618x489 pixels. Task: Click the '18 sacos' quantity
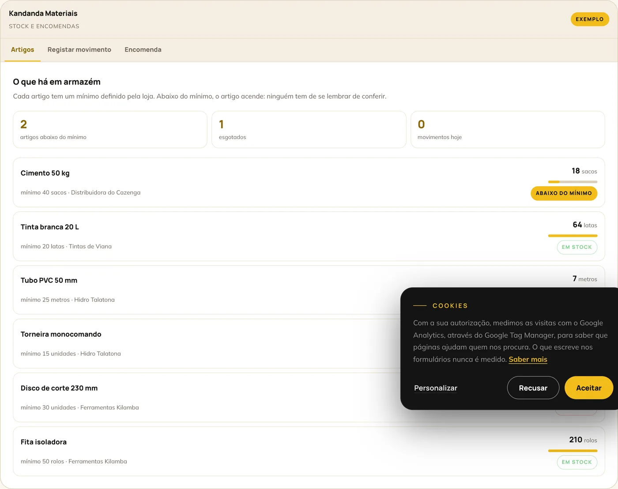pyautogui.click(x=584, y=171)
